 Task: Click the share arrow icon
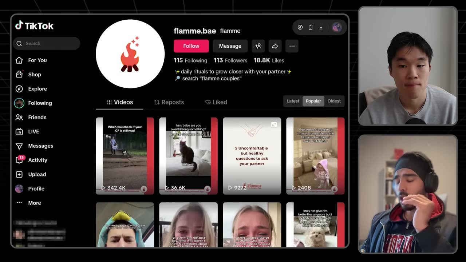point(275,46)
